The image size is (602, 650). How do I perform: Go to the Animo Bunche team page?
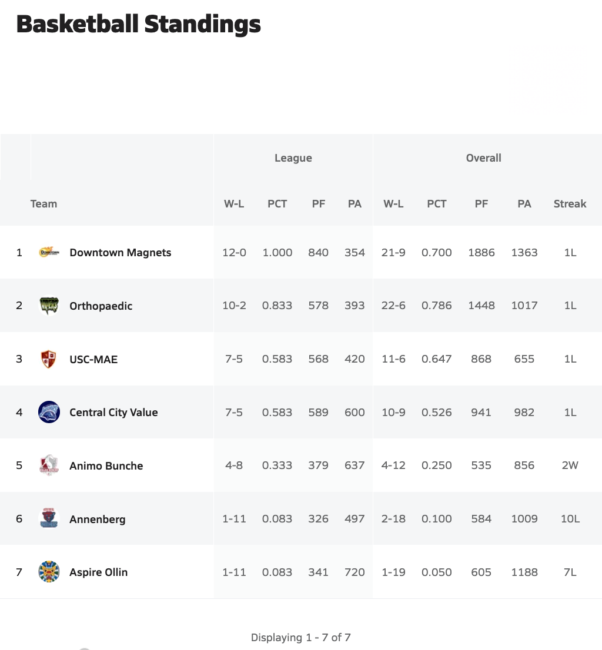106,465
